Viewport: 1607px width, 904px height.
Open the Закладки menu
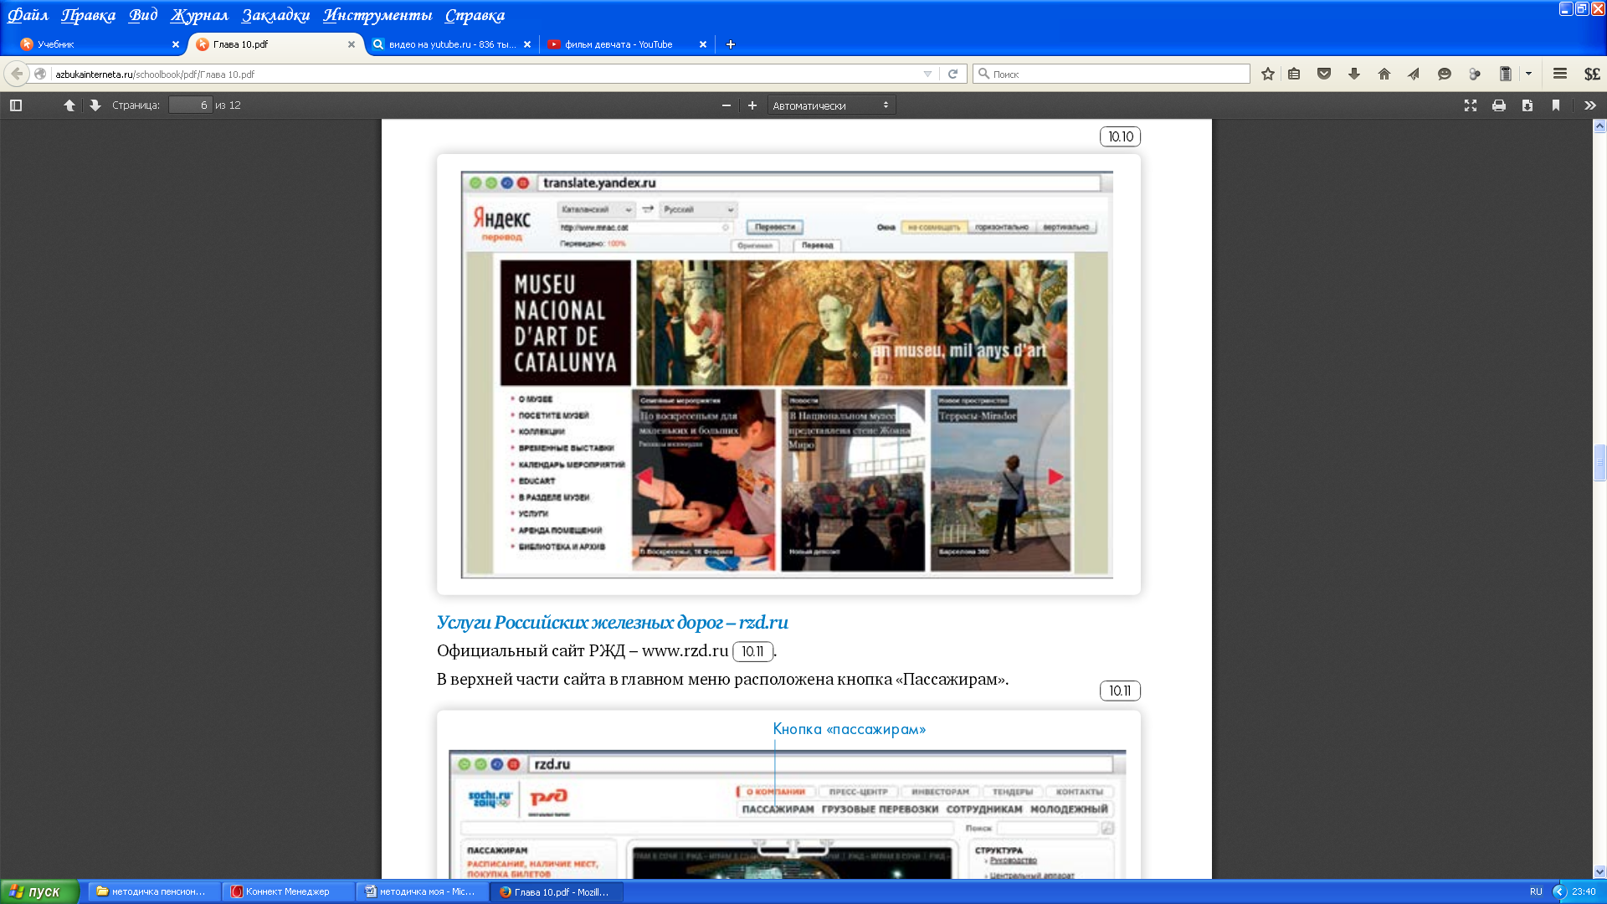tap(275, 15)
